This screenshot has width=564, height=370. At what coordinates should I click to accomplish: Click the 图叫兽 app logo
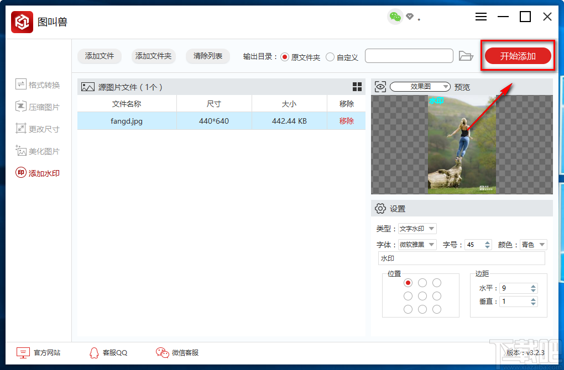click(x=22, y=22)
